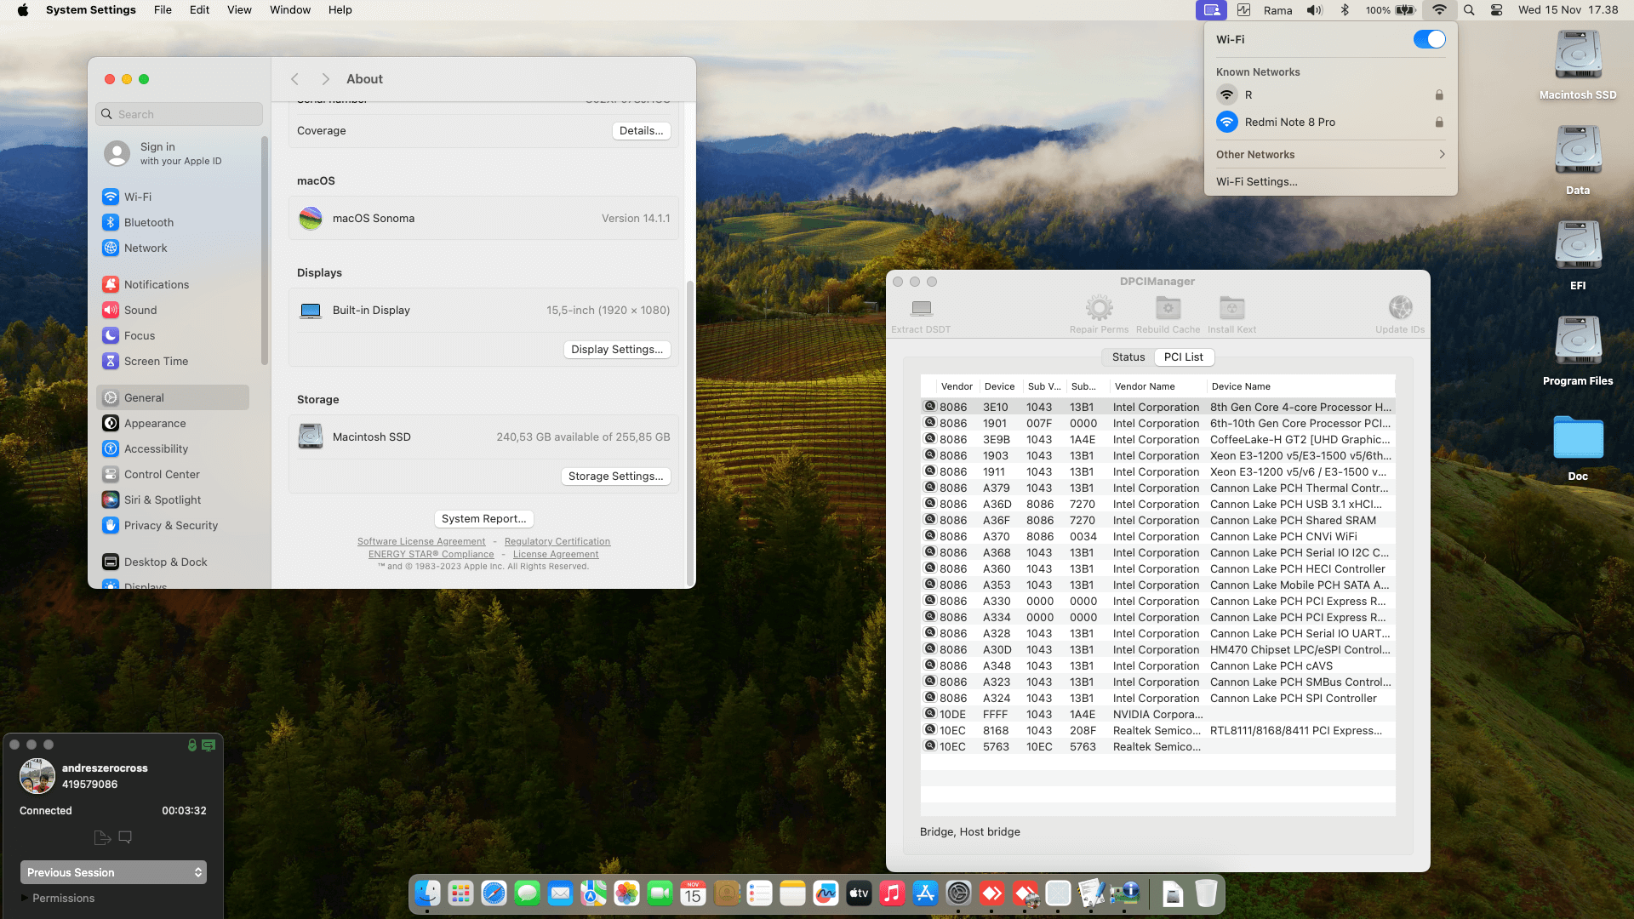Go back in System Settings

click(294, 79)
